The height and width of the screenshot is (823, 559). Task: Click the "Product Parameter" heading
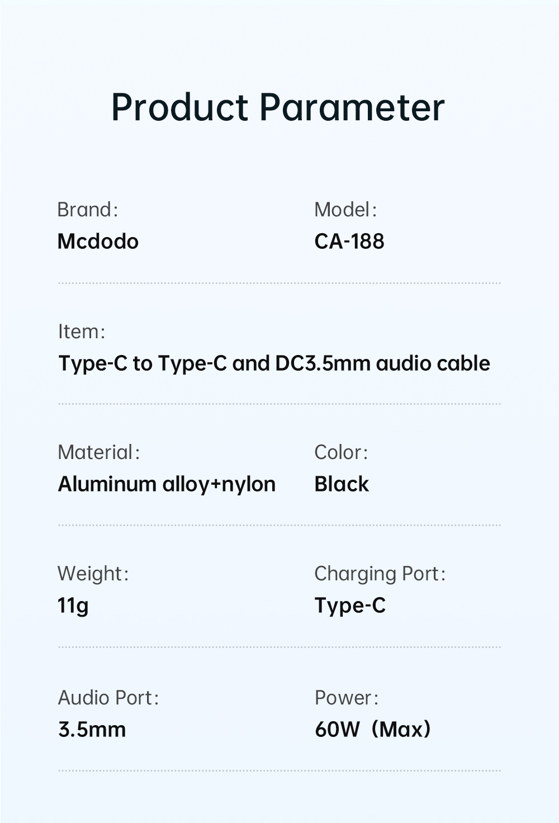tap(278, 106)
